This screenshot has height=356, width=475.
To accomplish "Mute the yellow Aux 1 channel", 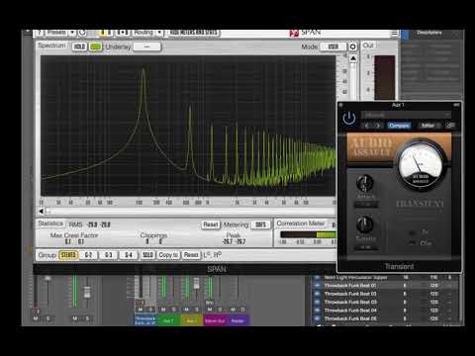I will [186, 310].
